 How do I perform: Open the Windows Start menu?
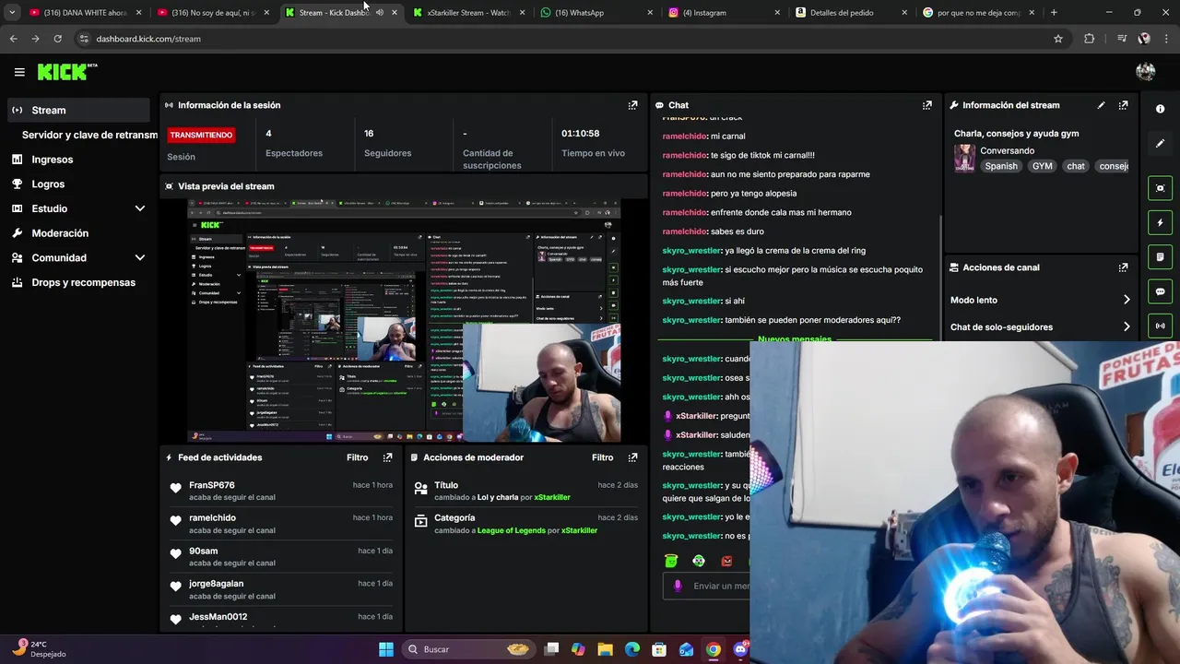click(386, 649)
